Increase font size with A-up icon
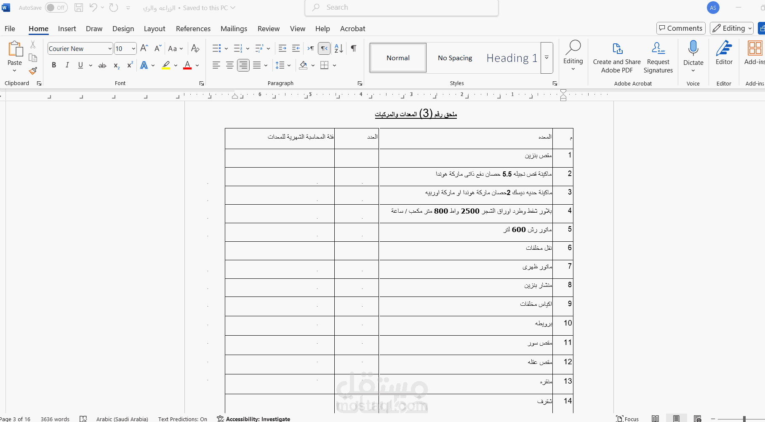 (144, 48)
